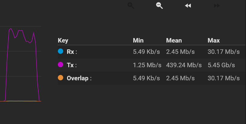246x124 pixels.
Task: Select the Tx legend label
Action: point(72,65)
